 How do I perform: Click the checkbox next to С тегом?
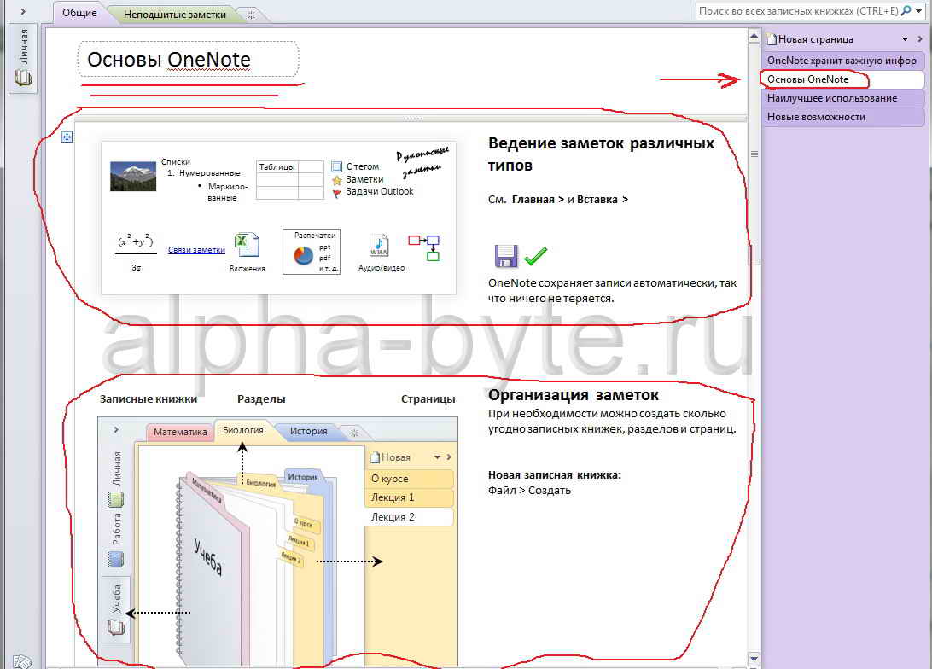336,167
